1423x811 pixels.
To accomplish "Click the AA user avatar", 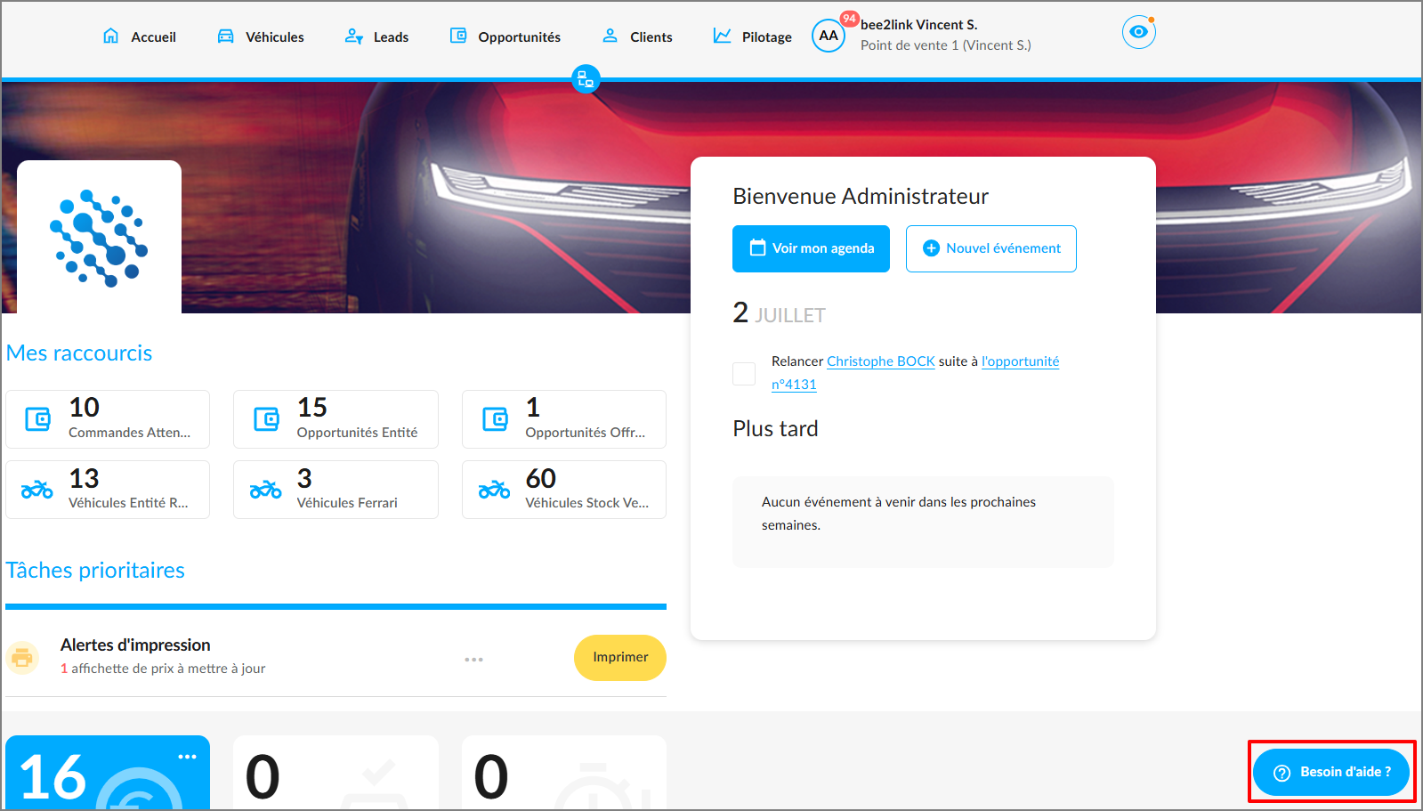I will click(829, 36).
